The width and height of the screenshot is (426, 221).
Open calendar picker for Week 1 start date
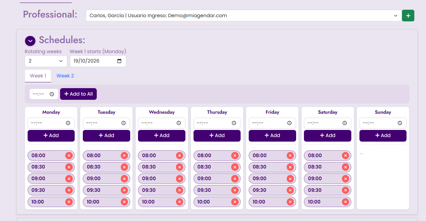tap(119, 61)
